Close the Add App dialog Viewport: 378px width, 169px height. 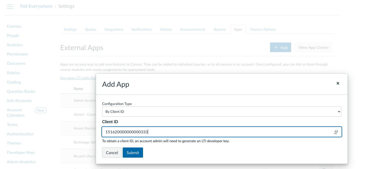(x=338, y=83)
